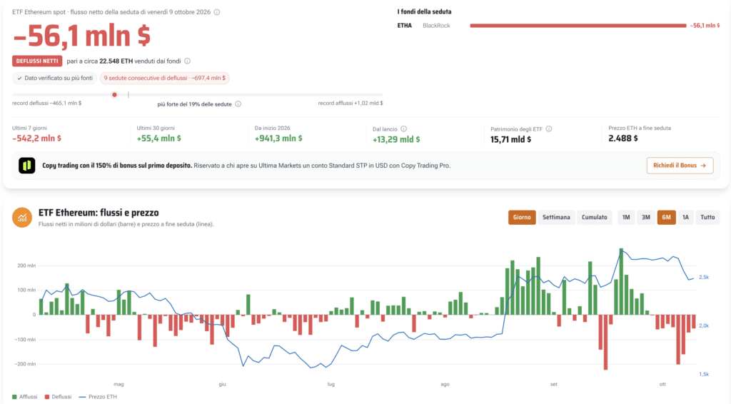
Task: Toggle the Afflussi legend entry
Action: 25,397
